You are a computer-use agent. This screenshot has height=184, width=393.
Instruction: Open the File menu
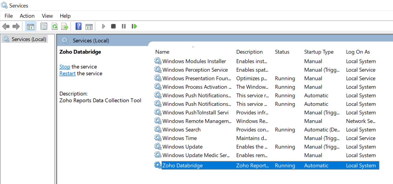(x=8, y=16)
